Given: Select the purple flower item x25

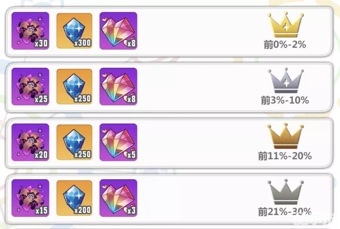Looking at the screenshot, I should 30,87.
